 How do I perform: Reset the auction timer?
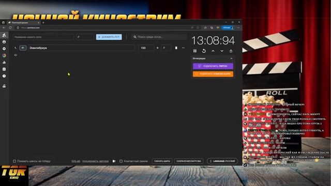point(204,51)
